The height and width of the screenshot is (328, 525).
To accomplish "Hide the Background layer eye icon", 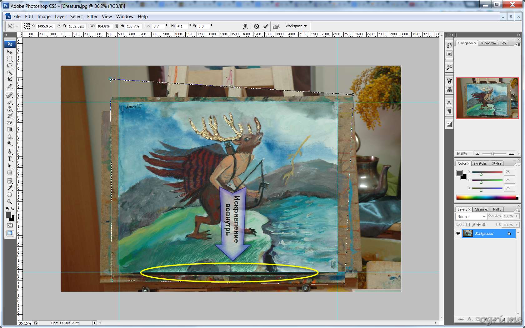I will pyautogui.click(x=458, y=233).
